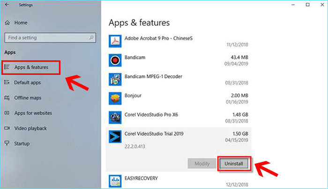This screenshot has height=189, width=328.
Task: Select the Bandicam app name
Action: 135,58
